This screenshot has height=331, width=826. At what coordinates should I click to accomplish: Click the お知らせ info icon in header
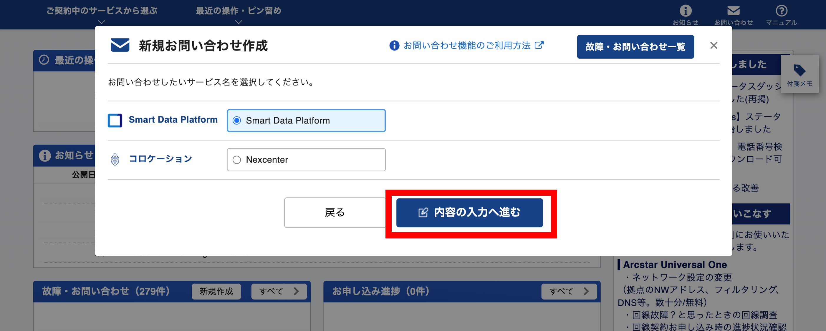(x=685, y=11)
